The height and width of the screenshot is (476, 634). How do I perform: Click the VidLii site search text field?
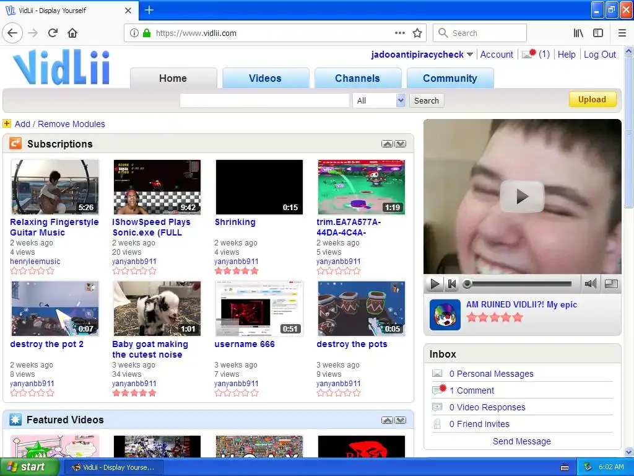(264, 100)
